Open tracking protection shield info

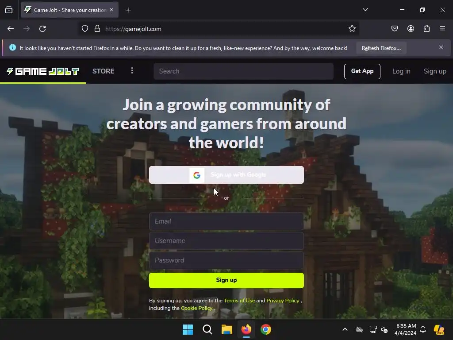(x=84, y=29)
